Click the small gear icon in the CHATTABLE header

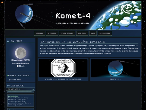point(33,89)
